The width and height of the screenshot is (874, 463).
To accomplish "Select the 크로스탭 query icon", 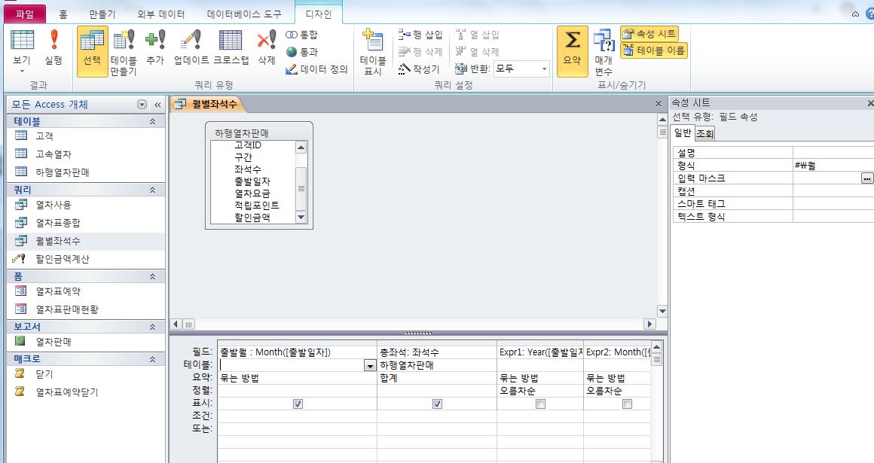I will [231, 47].
